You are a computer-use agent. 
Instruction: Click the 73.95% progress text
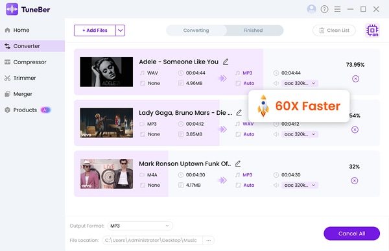point(355,65)
